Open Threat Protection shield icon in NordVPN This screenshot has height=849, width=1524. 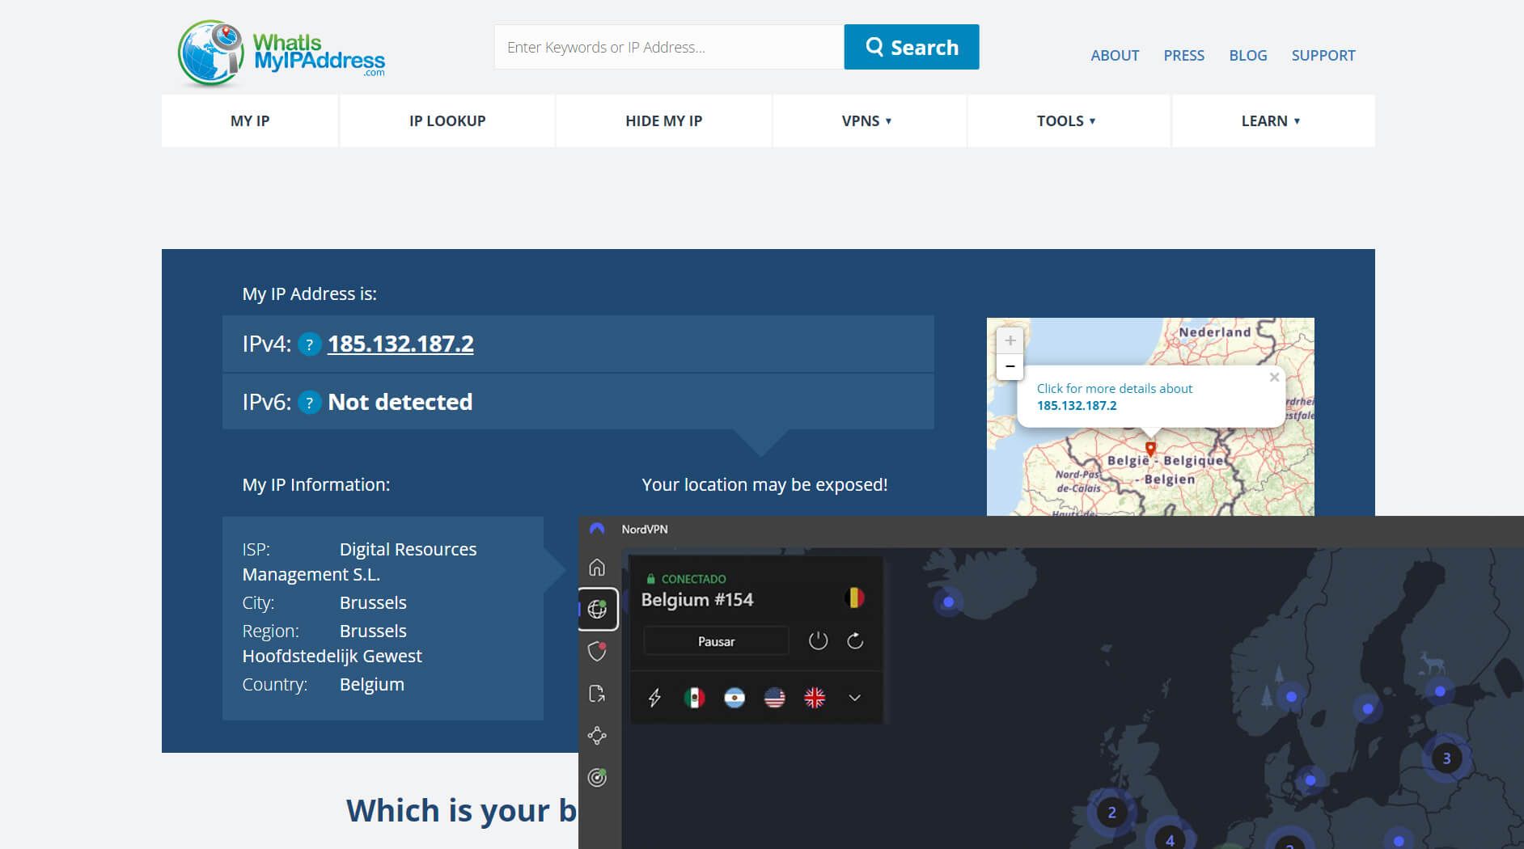pyautogui.click(x=597, y=651)
